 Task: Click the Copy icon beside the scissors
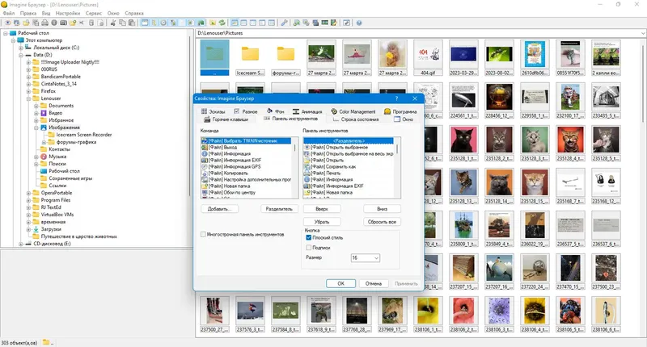coord(123,23)
